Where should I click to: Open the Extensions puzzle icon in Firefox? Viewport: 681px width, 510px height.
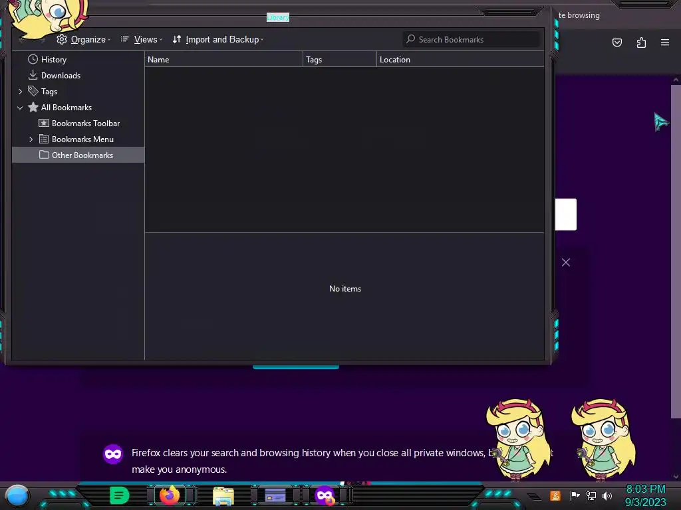click(x=641, y=42)
